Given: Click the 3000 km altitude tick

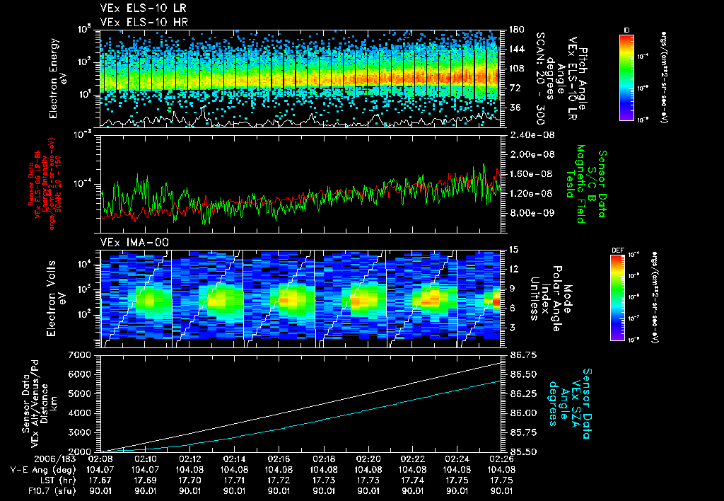Looking at the screenshot, I should click(80, 432).
